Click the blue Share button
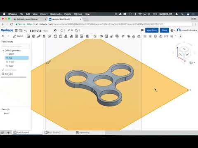Image resolution: width=198 pixels, height=148 pixels. point(164,30)
